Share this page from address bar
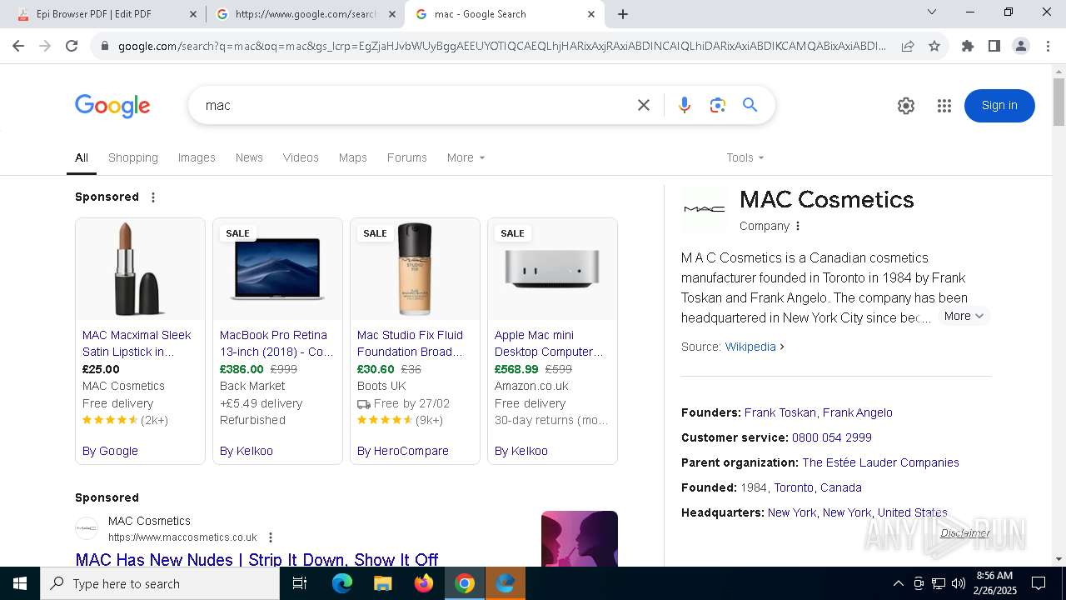The height and width of the screenshot is (600, 1066). click(908, 46)
